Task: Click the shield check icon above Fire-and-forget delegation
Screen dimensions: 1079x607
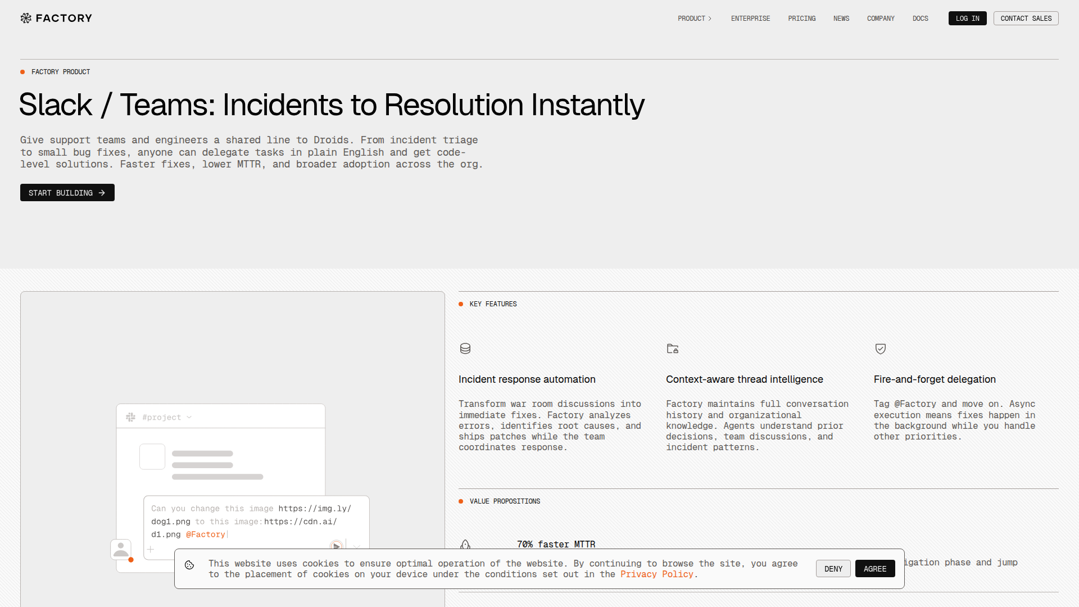Action: coord(881,348)
